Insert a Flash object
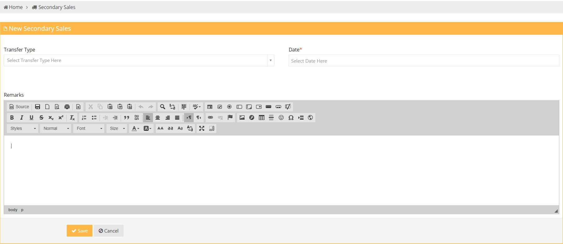This screenshot has width=563, height=244. pyautogui.click(x=252, y=118)
